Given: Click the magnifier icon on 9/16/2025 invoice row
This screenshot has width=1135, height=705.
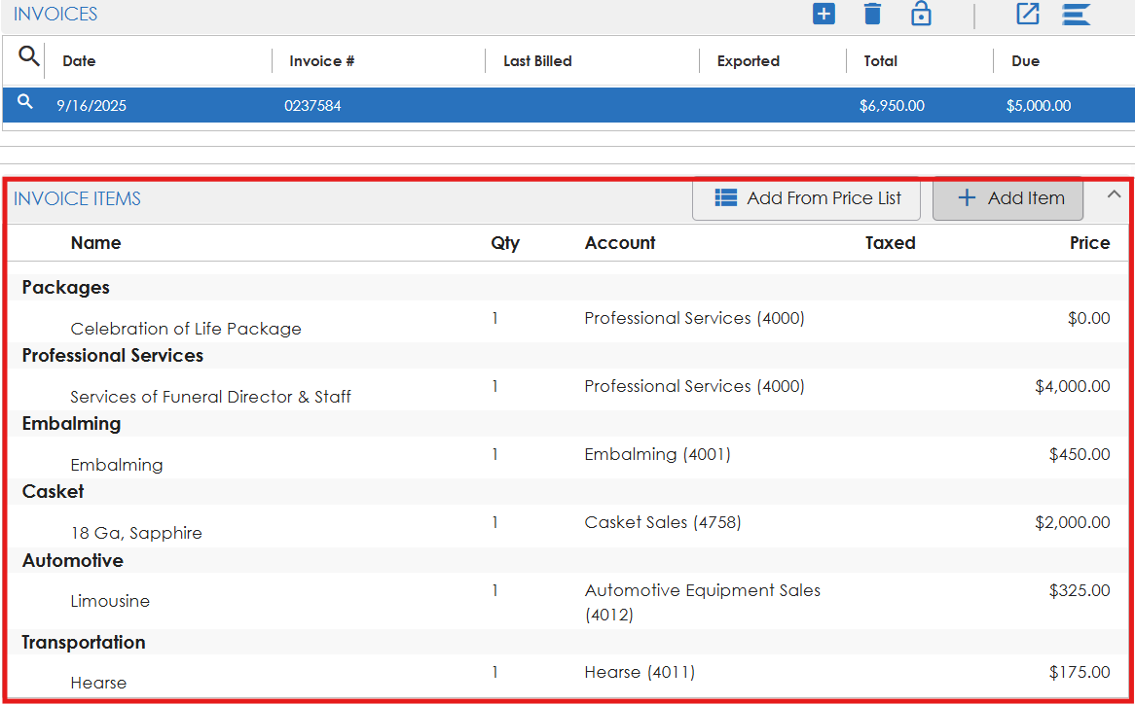Looking at the screenshot, I should pyautogui.click(x=25, y=103).
